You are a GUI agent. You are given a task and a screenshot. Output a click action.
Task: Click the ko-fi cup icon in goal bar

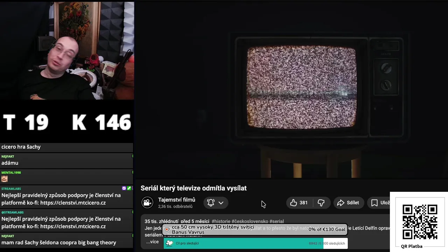click(x=167, y=230)
